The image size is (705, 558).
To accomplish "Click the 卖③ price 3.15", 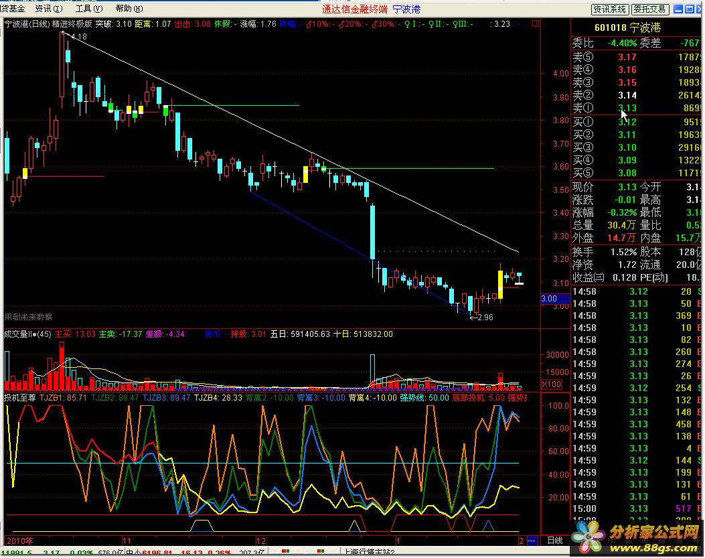I will pyautogui.click(x=627, y=83).
